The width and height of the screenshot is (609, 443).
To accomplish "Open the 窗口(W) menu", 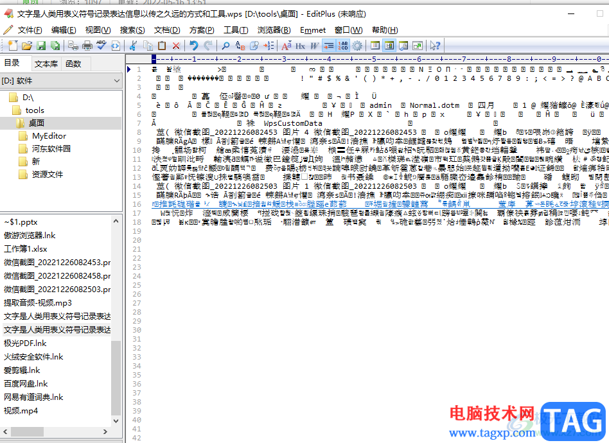I will tap(348, 30).
